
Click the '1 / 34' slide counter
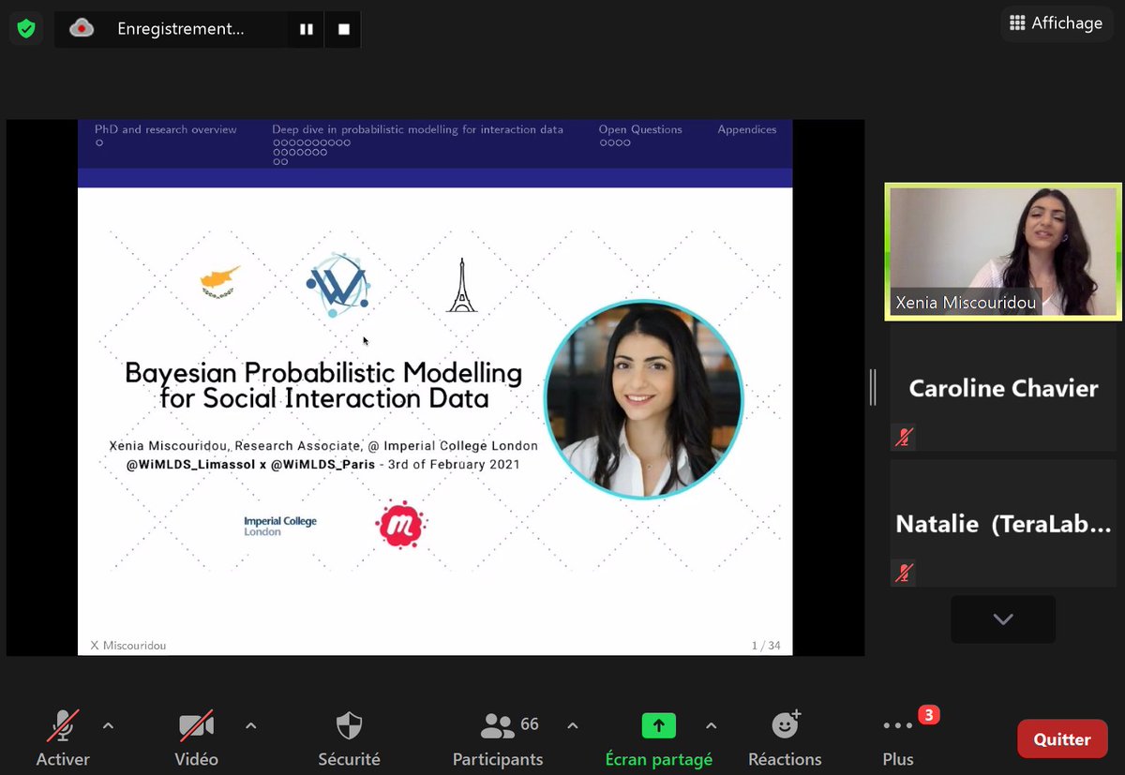[x=766, y=646]
